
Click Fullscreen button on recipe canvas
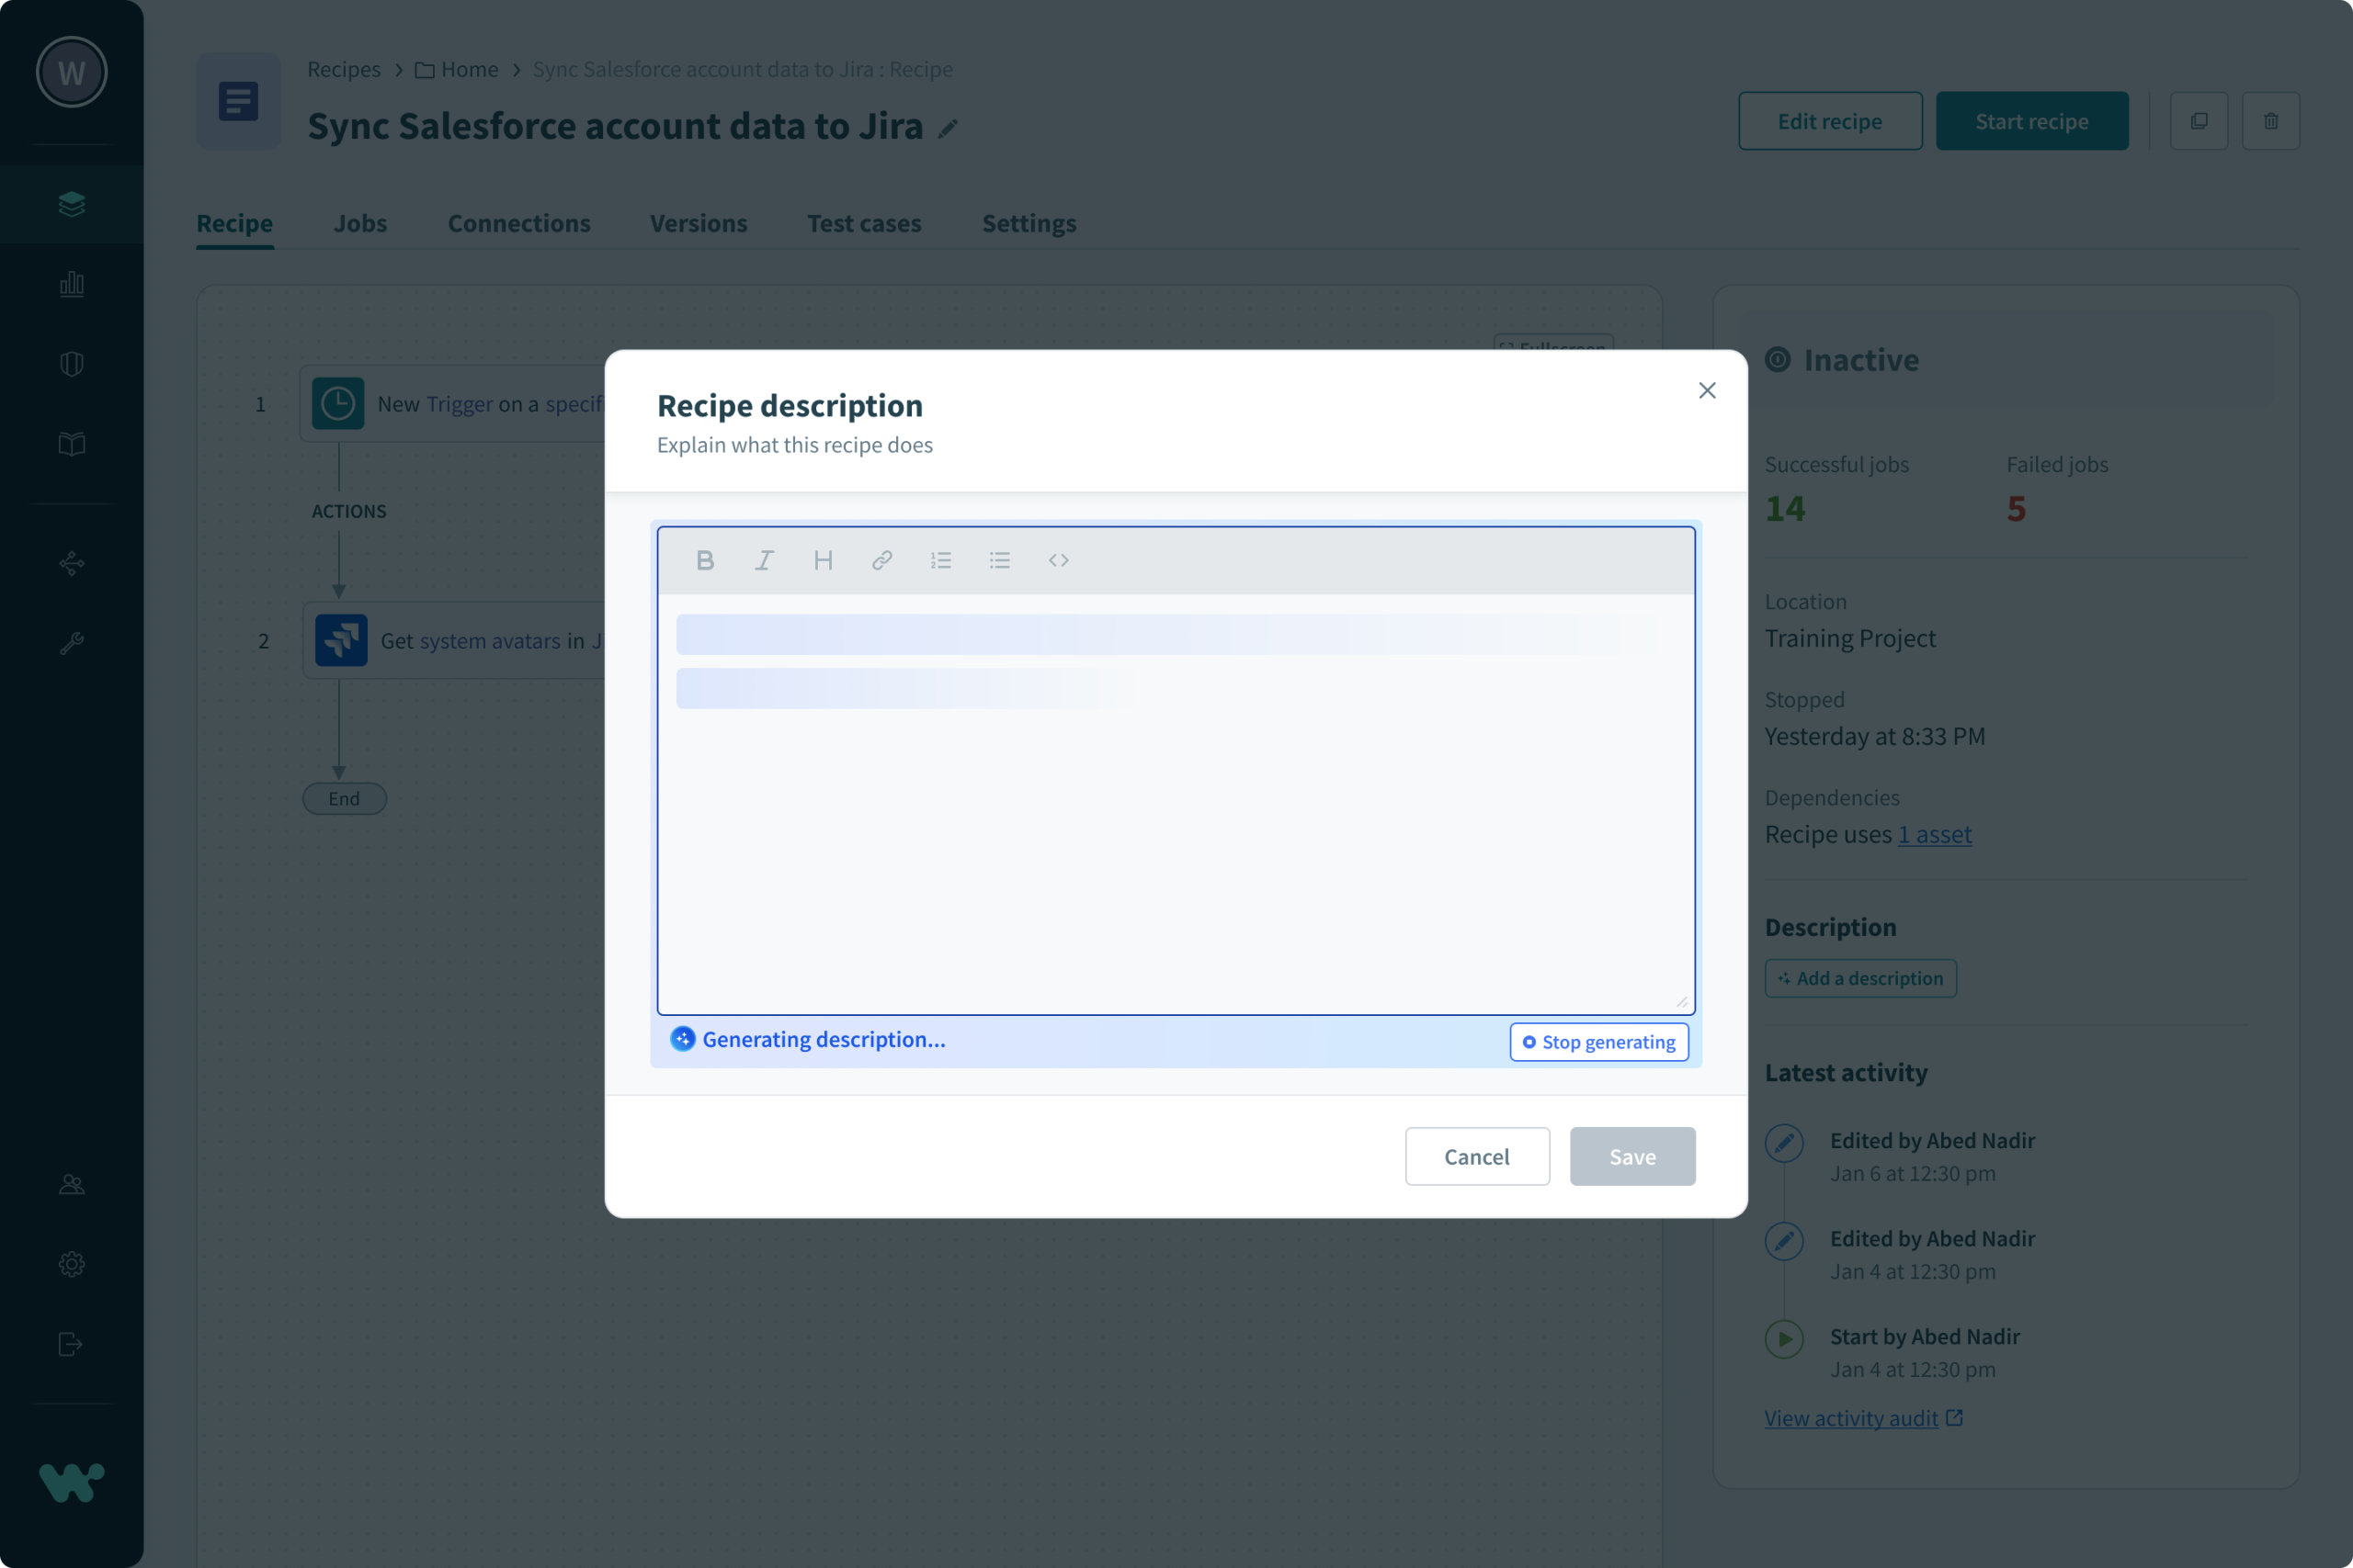coord(1553,343)
